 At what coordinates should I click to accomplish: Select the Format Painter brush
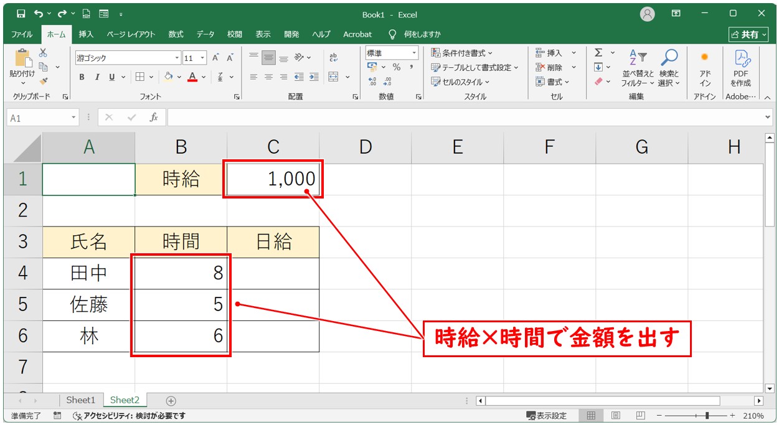point(43,81)
